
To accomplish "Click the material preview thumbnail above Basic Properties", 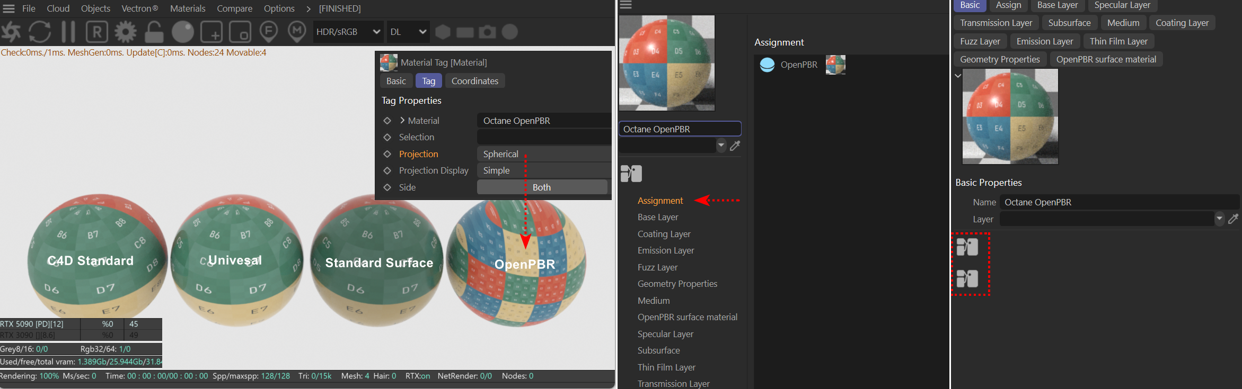I will click(1010, 116).
